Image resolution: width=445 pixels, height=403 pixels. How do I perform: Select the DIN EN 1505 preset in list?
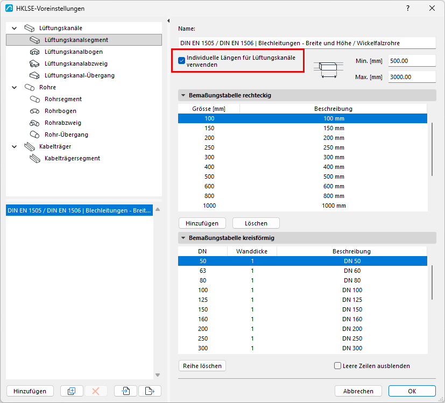[80, 210]
